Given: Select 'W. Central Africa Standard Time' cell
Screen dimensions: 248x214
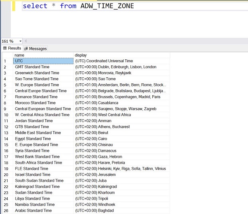Looking at the screenshot, I should (43, 115).
